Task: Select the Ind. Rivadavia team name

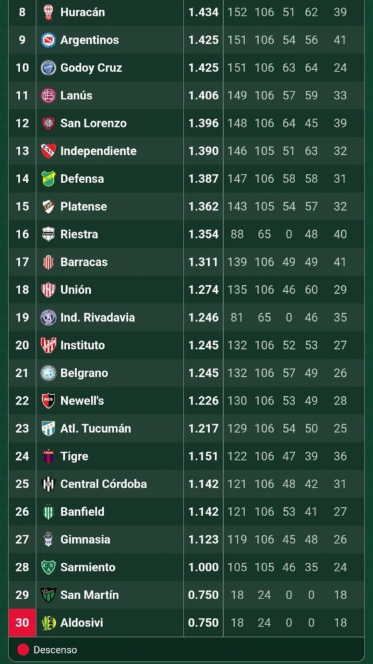Action: 97,317
